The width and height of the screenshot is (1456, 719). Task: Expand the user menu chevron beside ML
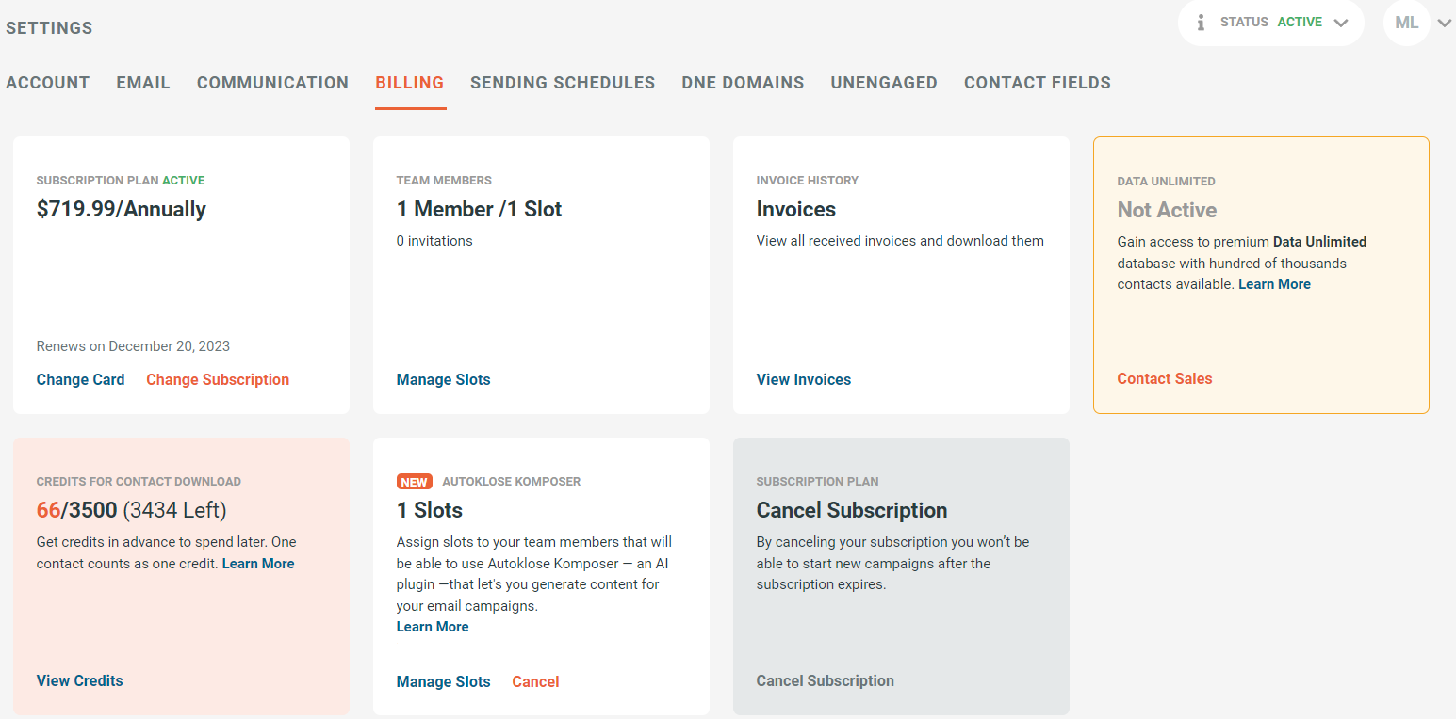(1445, 24)
